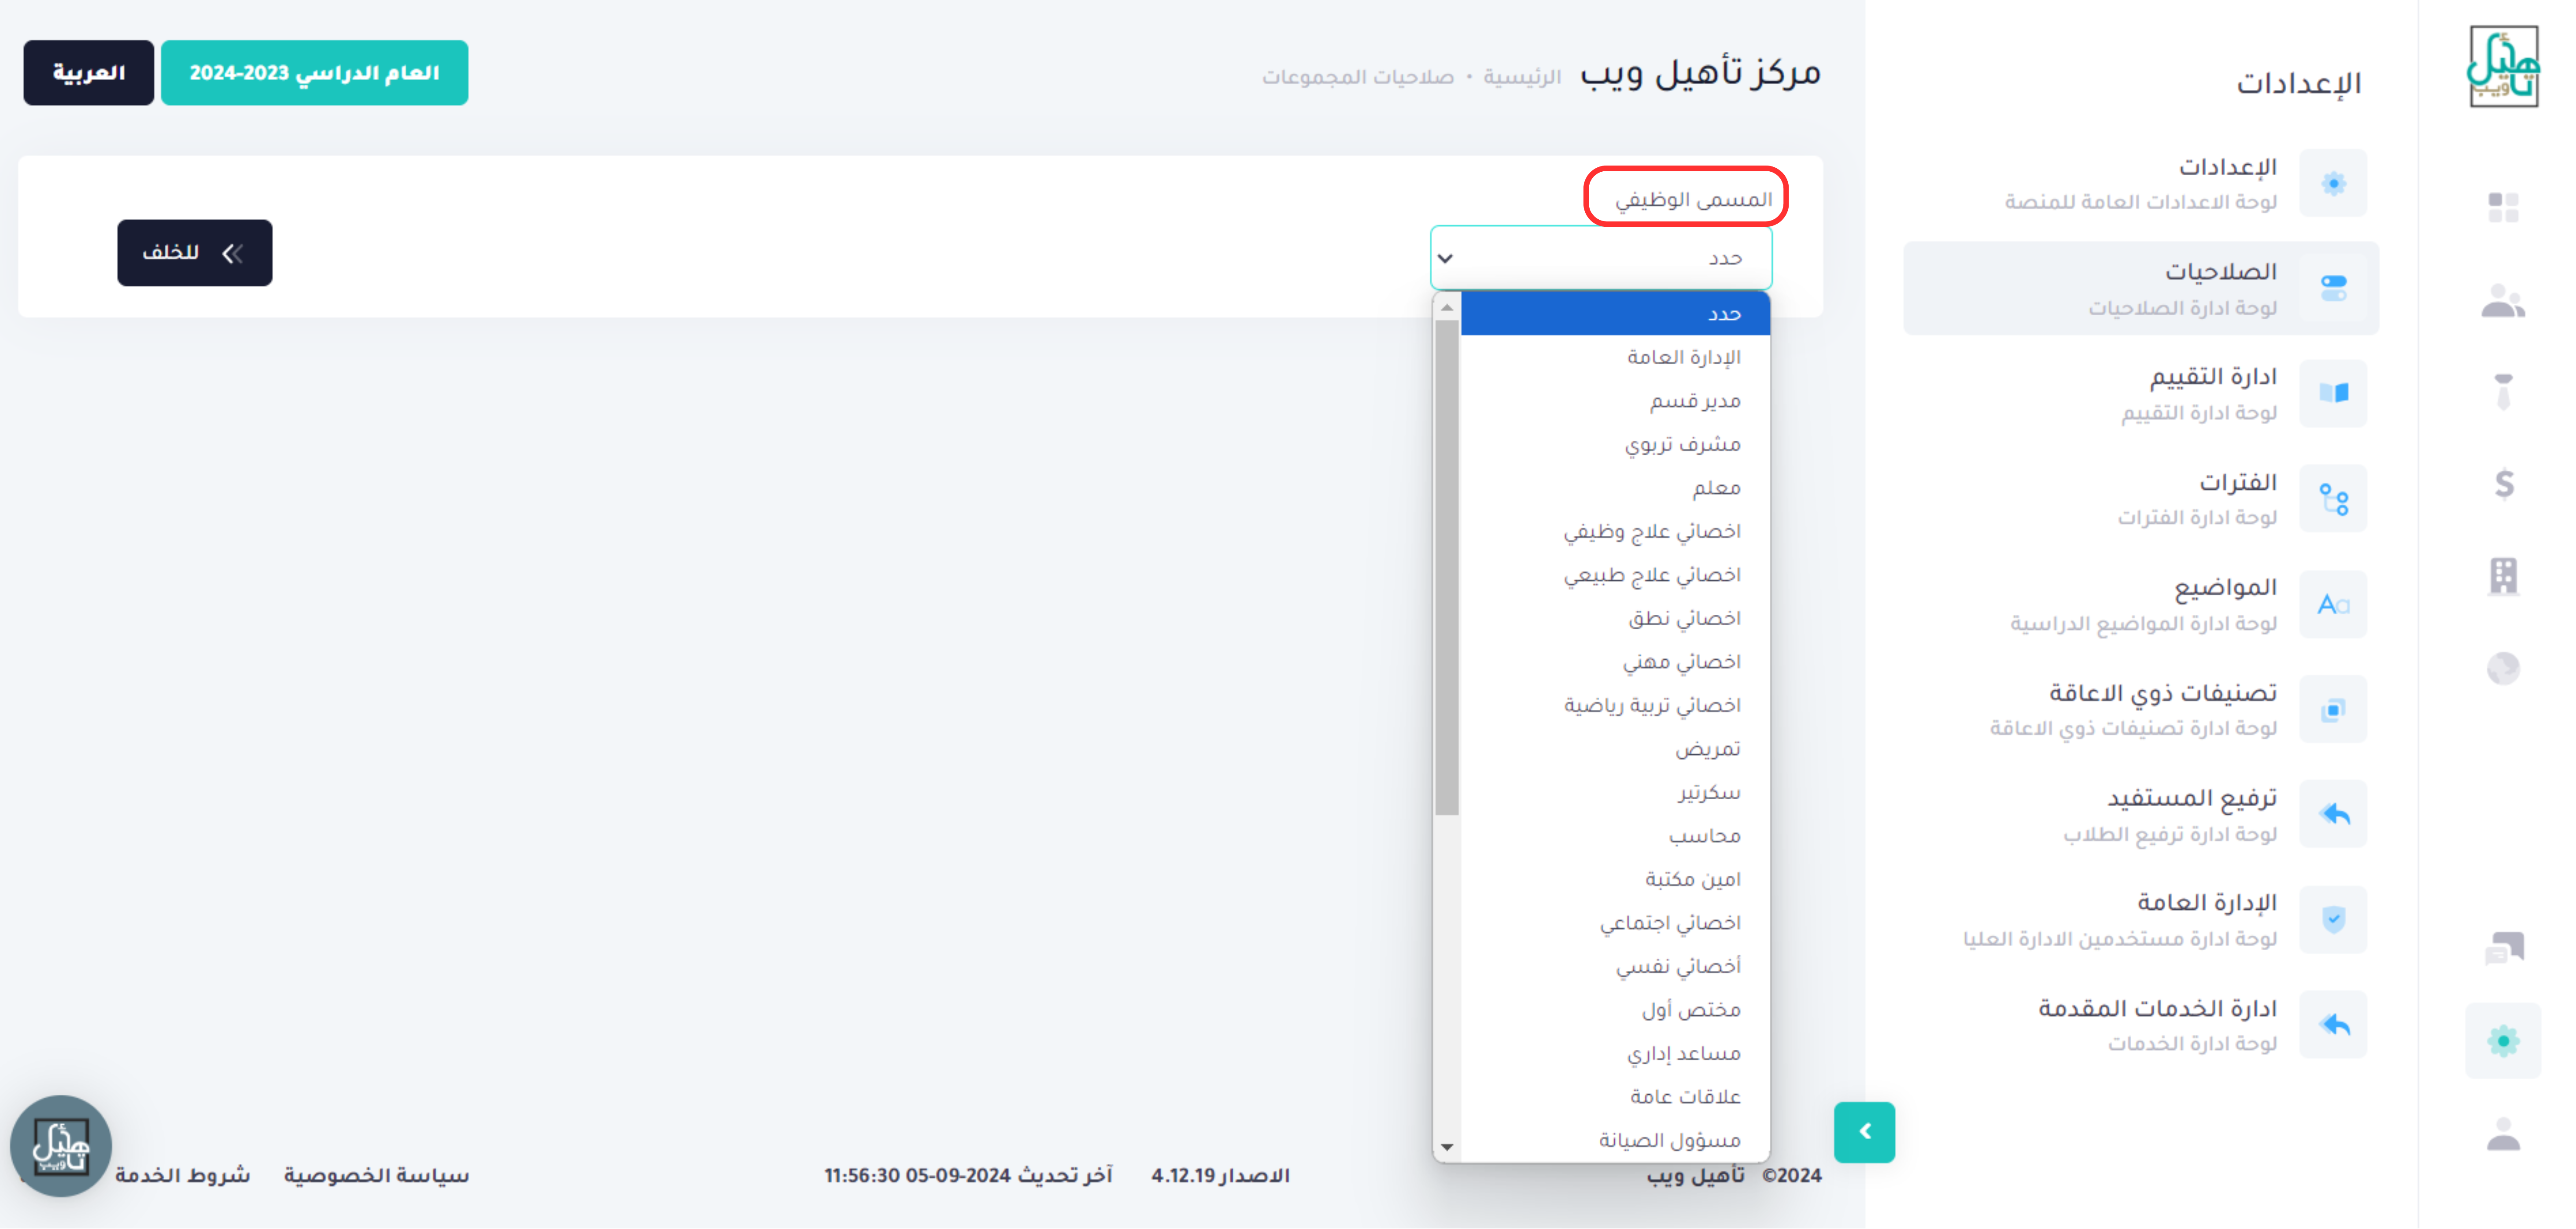This screenshot has height=1229, width=2576.
Task: Click the tie (staff) icon in rail
Action: pos(2503,391)
